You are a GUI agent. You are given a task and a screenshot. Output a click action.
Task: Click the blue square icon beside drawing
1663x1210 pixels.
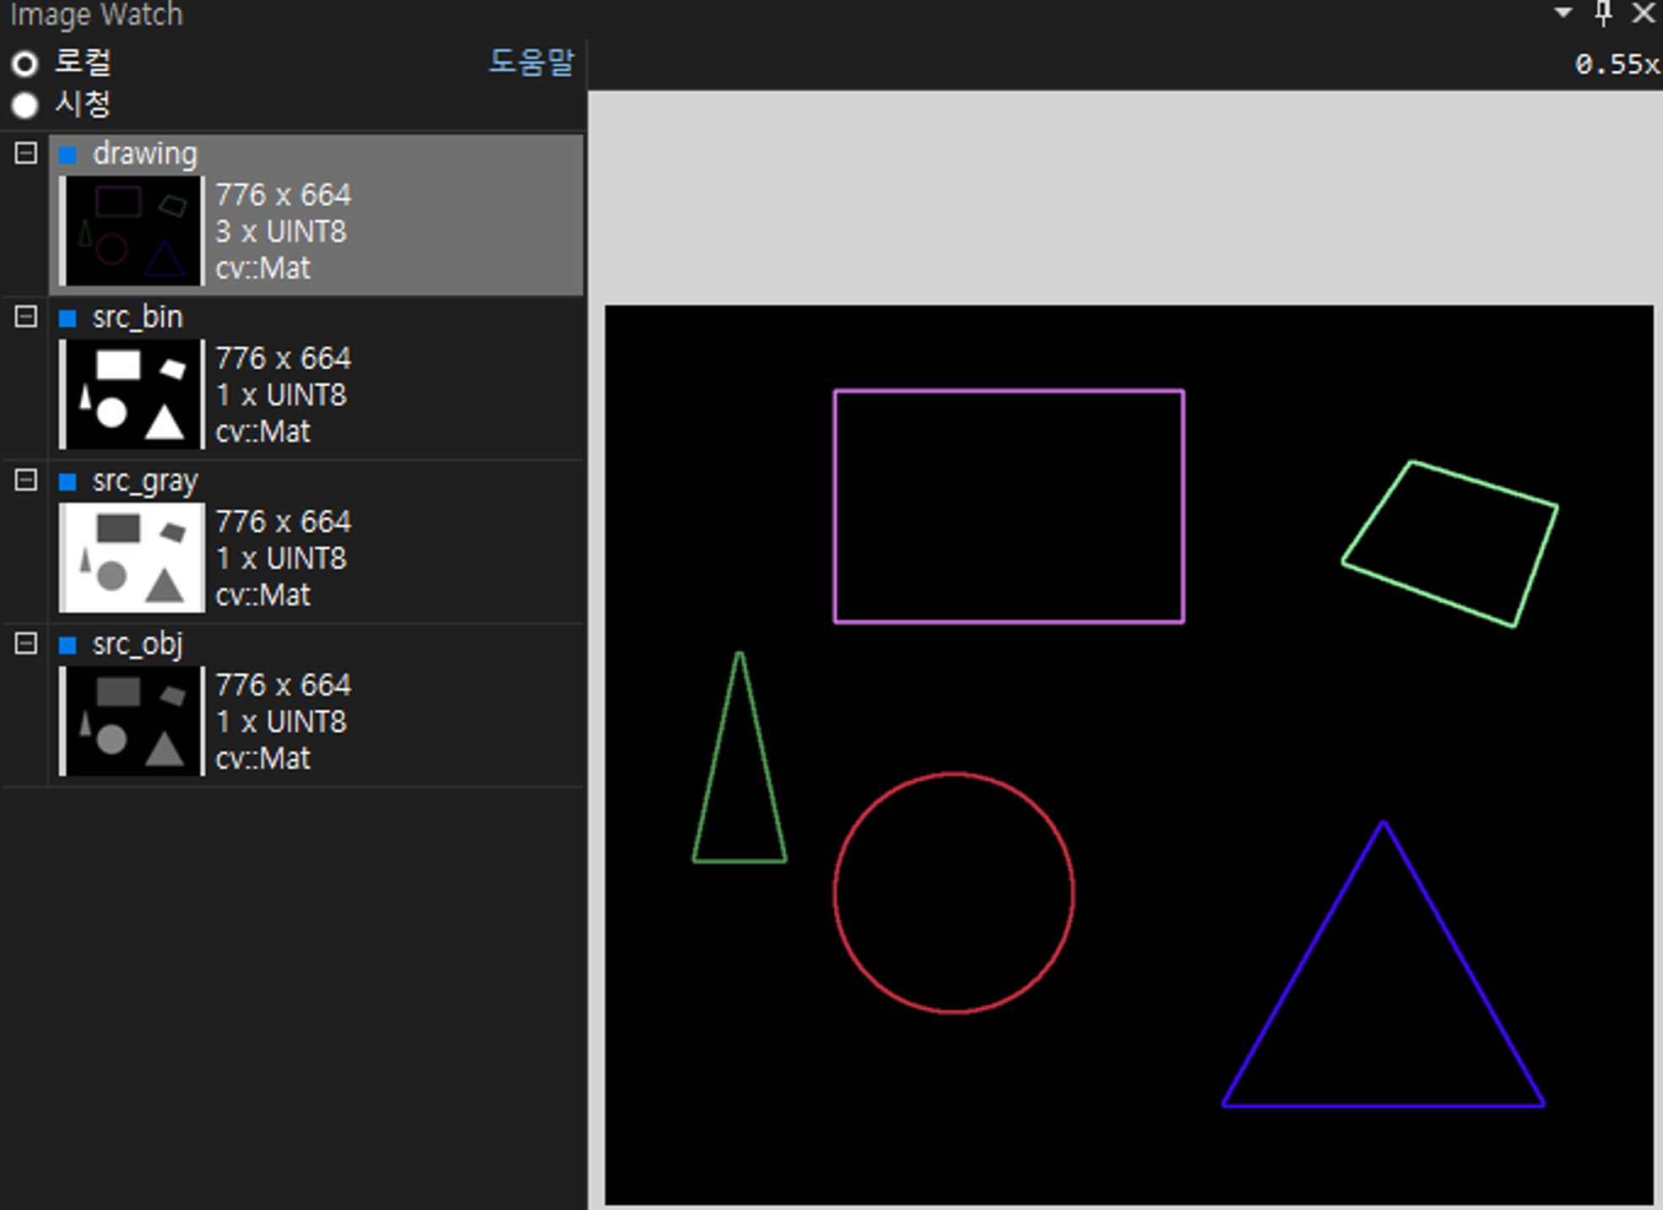pyautogui.click(x=68, y=155)
